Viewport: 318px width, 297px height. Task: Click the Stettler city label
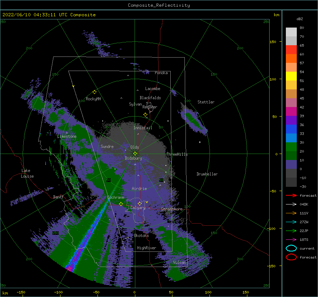coord(206,102)
